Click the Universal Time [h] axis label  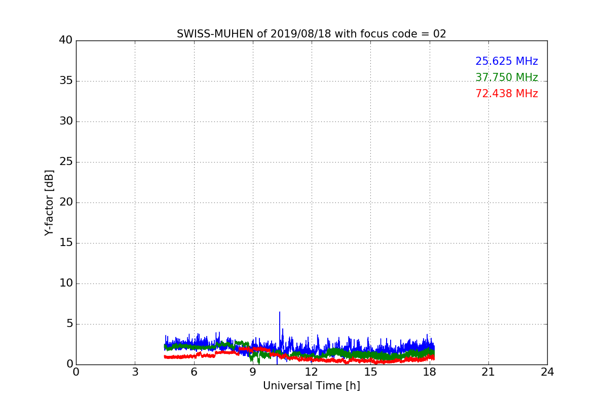(311, 386)
